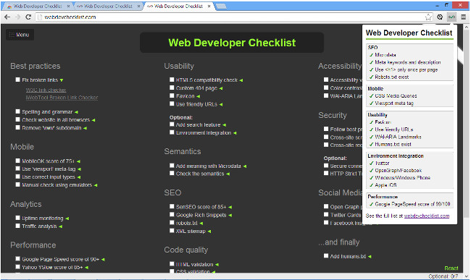The height and width of the screenshot is (280, 471).
Task: Click the browser reload icon
Action: [x=28, y=17]
